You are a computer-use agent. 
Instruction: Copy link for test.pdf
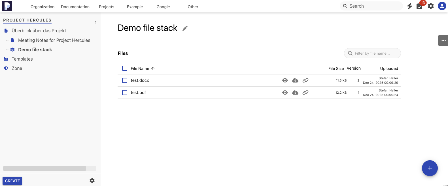tap(305, 93)
